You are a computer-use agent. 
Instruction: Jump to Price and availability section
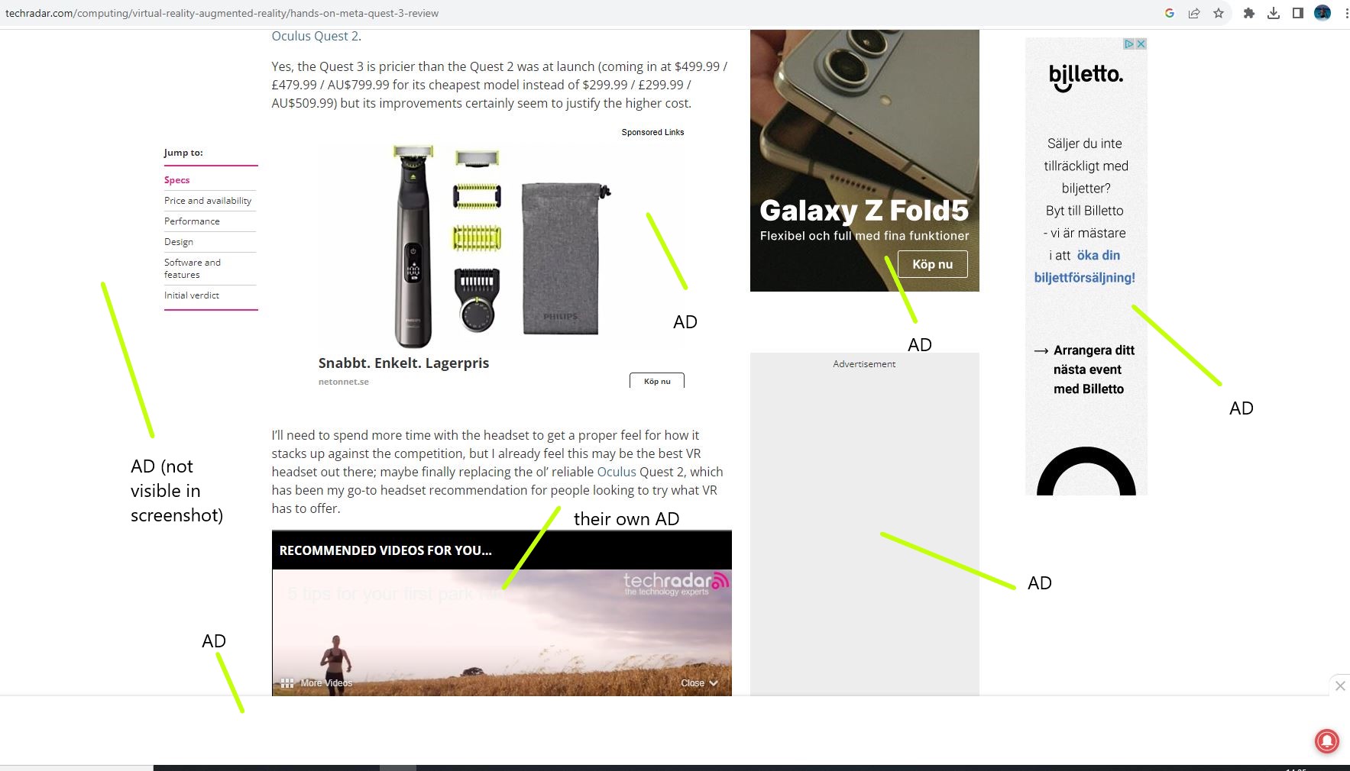[208, 201]
